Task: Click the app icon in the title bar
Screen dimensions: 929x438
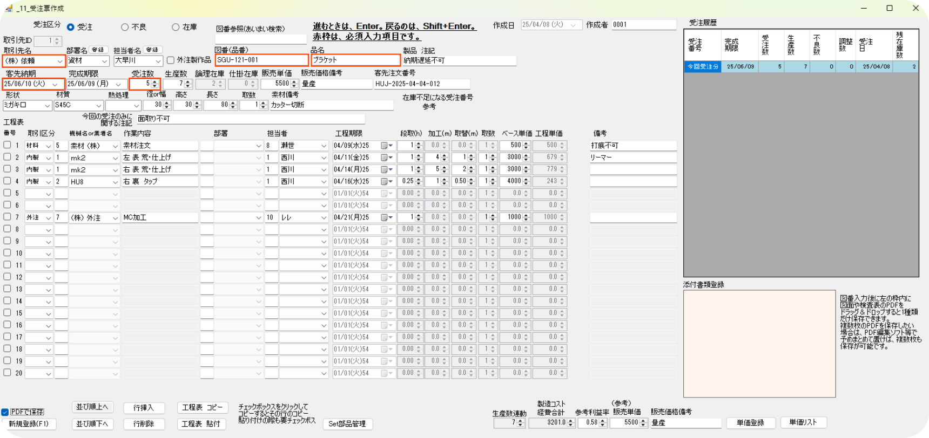Action: (x=9, y=8)
